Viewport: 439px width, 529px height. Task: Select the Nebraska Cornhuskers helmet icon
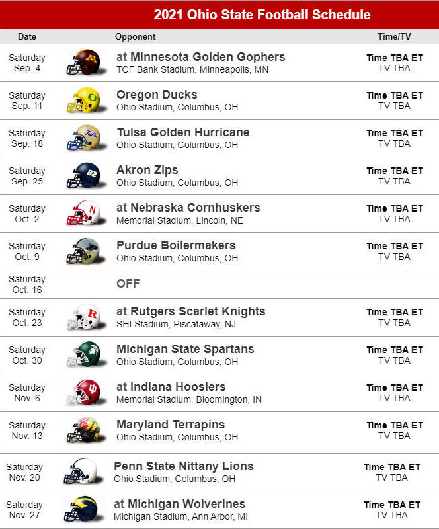[x=87, y=213]
